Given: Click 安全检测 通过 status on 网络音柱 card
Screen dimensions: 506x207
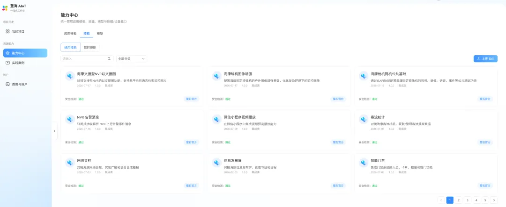Looking at the screenshot, I should click(x=74, y=186).
